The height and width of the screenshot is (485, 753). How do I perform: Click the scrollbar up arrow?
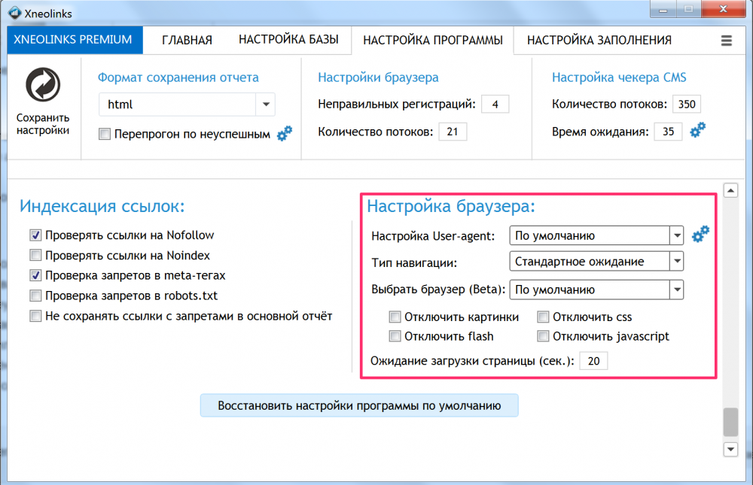(x=730, y=190)
